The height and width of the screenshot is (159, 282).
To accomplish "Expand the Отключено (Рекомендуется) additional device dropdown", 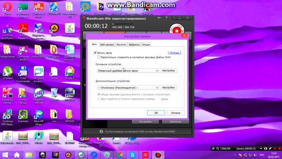I will click(x=128, y=87).
